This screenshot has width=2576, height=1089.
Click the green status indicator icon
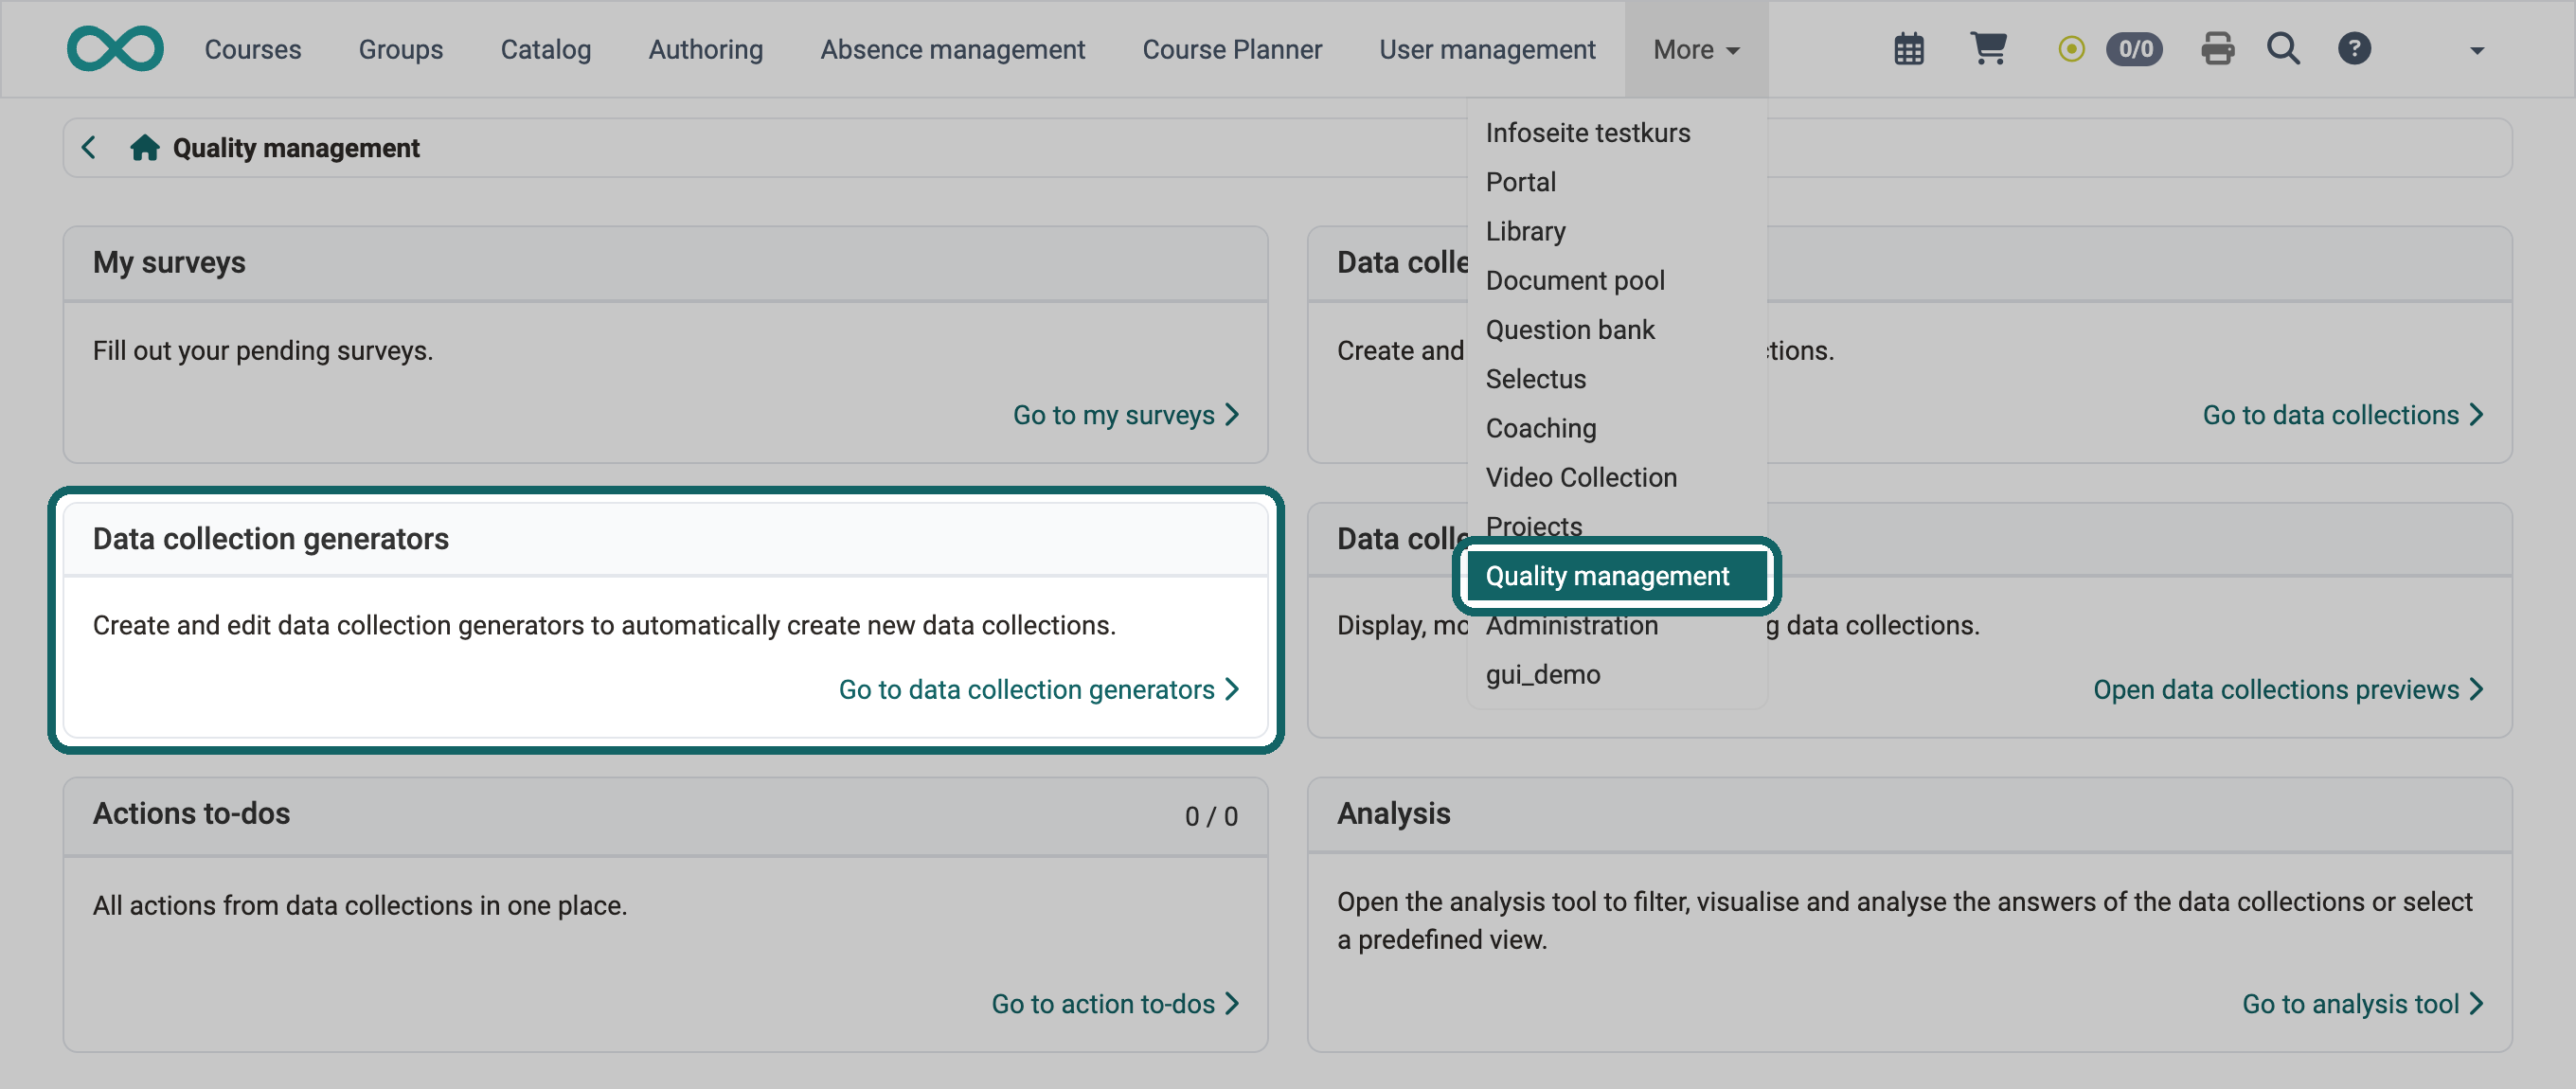click(x=2071, y=49)
